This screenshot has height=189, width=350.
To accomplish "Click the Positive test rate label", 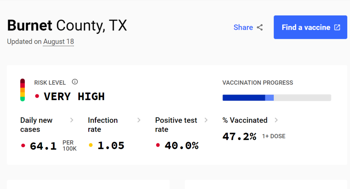I will 176,125.
